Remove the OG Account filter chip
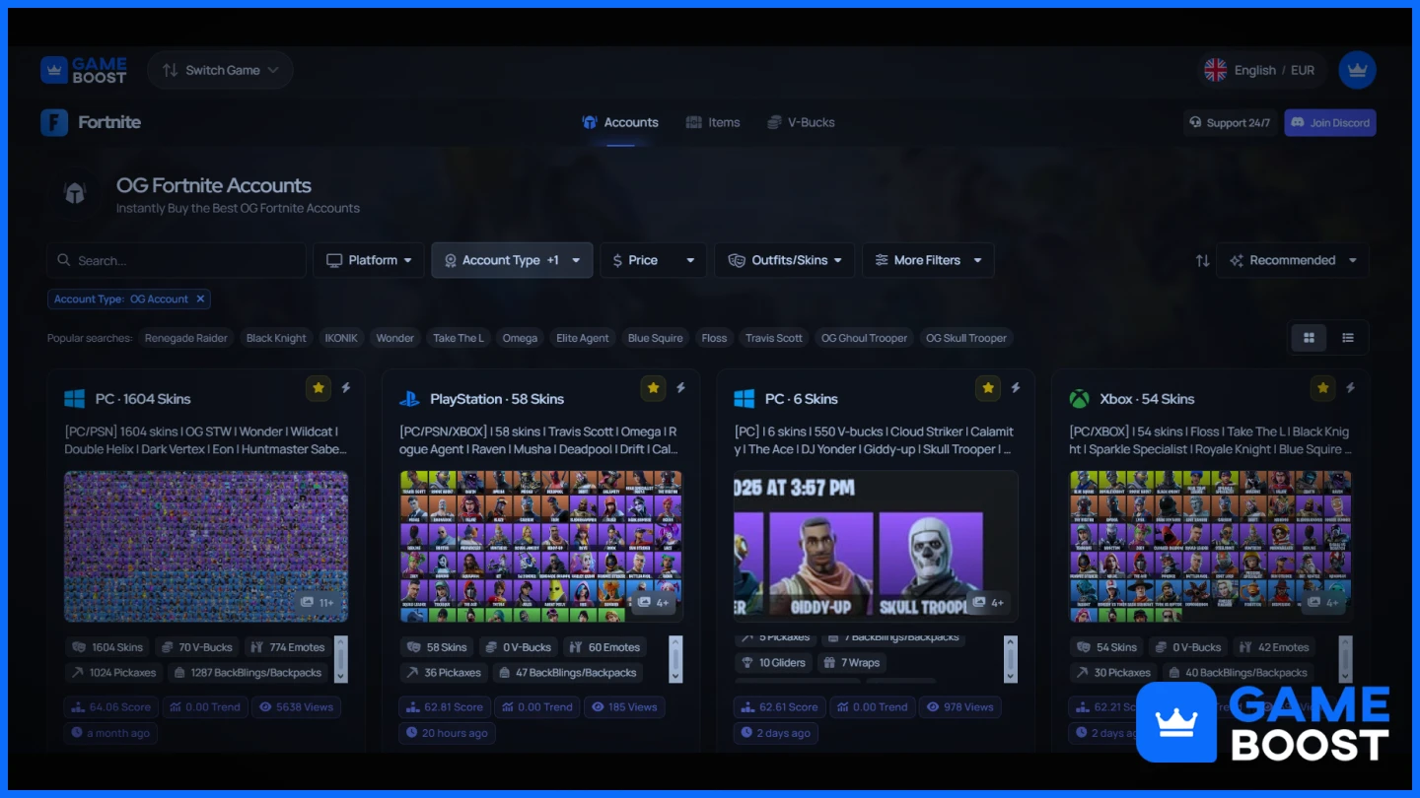 pyautogui.click(x=200, y=299)
